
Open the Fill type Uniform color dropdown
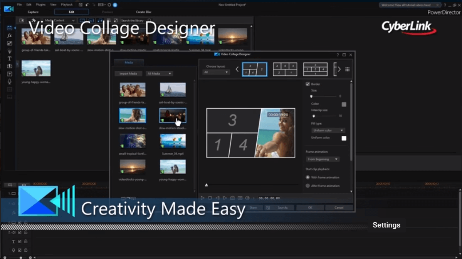(328, 130)
